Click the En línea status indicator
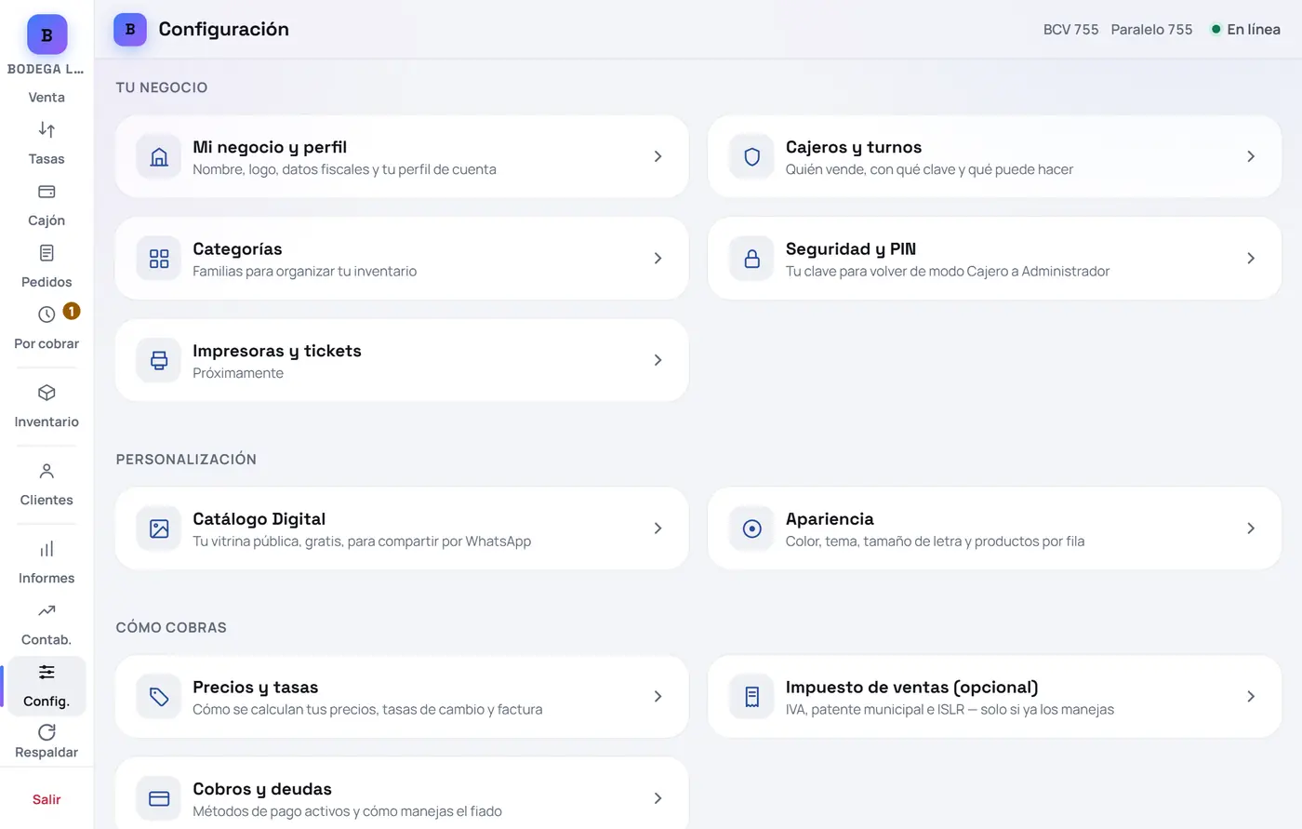This screenshot has width=1302, height=829. click(x=1245, y=30)
